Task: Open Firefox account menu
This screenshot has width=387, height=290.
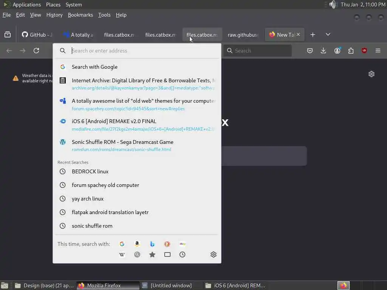Action: (x=337, y=51)
